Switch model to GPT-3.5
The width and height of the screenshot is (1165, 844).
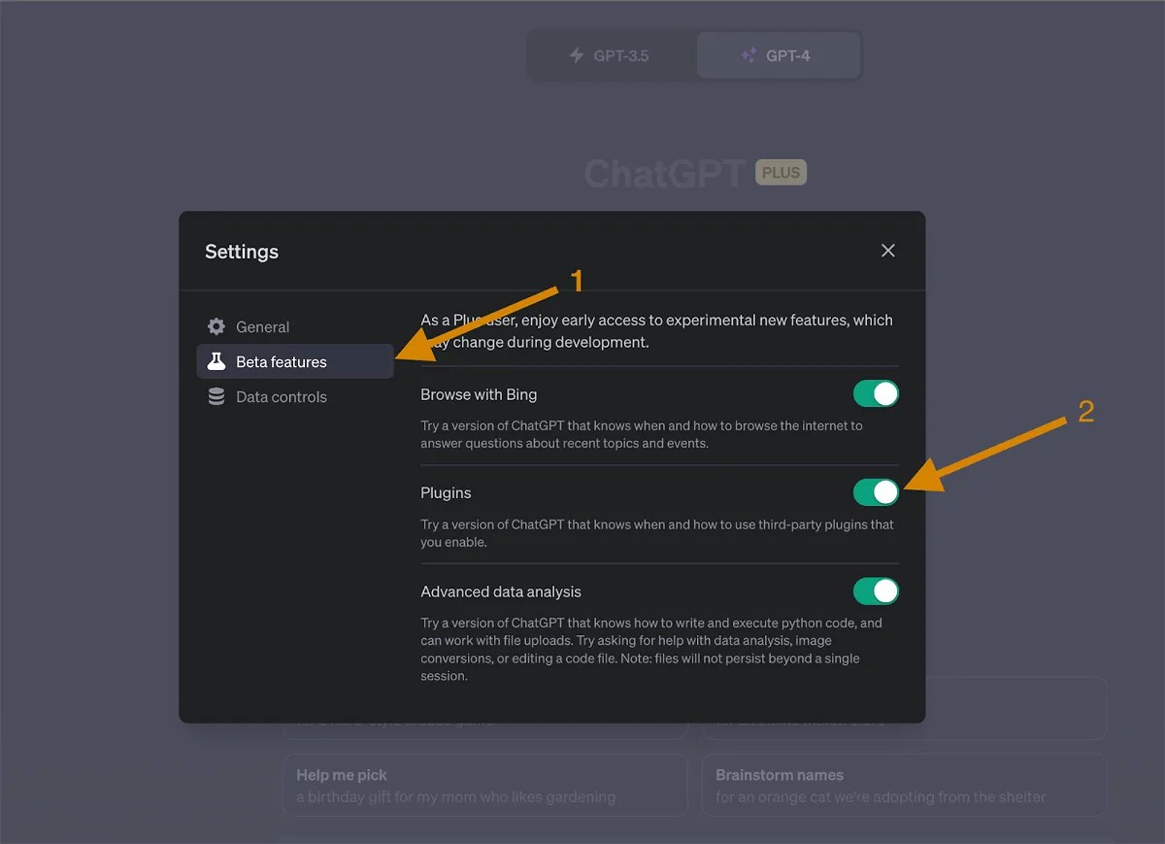[x=612, y=55]
